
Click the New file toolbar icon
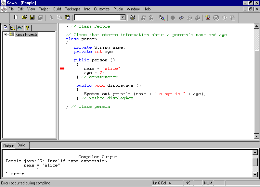(x=16, y=18)
